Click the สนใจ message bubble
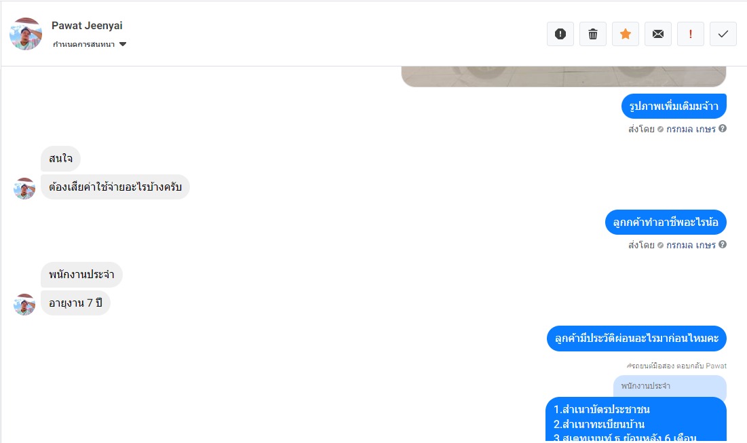 point(60,159)
